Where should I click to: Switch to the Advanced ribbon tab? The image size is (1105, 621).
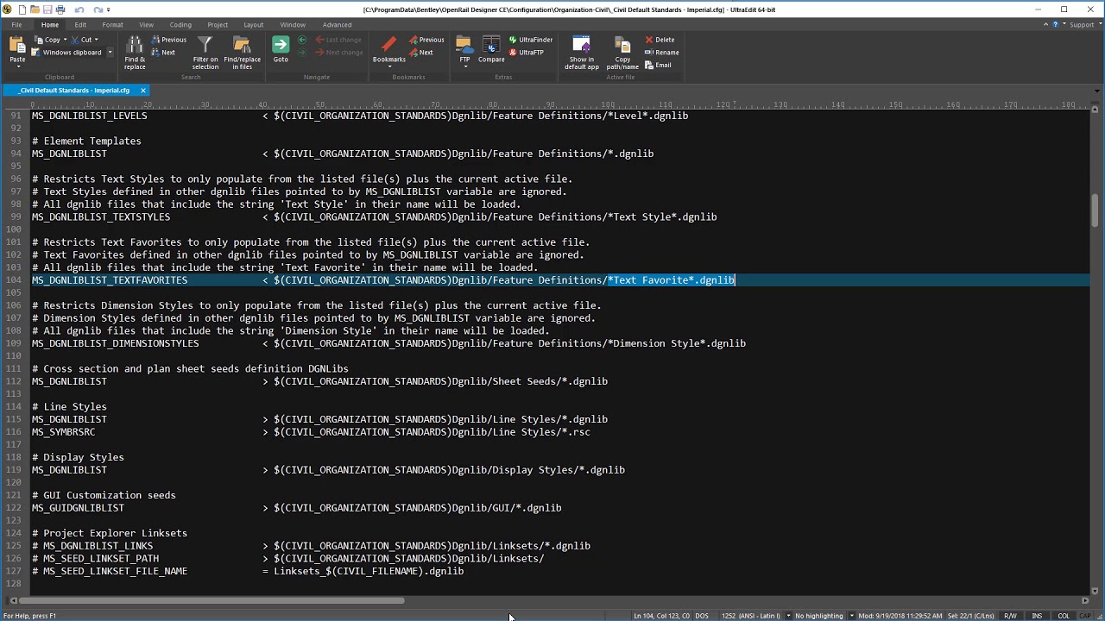[337, 24]
